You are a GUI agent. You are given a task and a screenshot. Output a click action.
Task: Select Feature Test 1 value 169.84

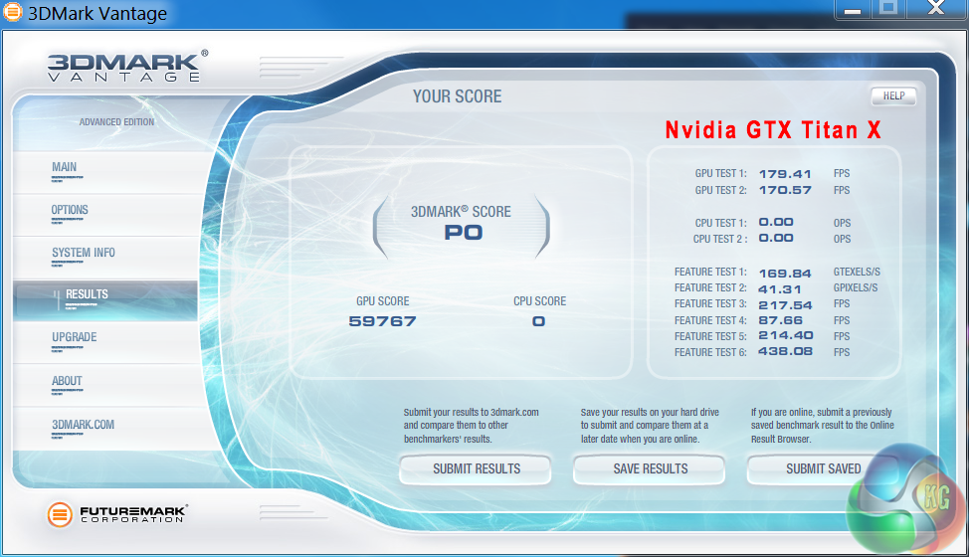[x=785, y=273]
